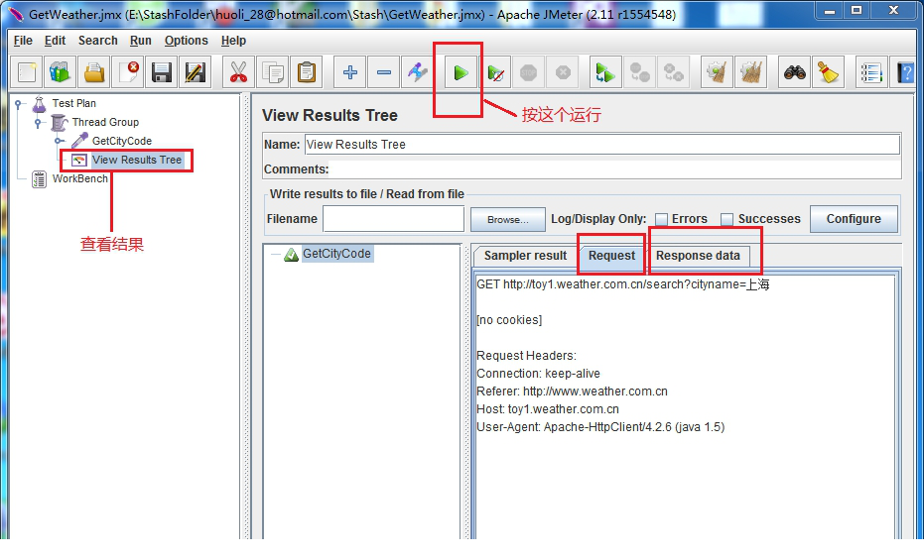Click the Connection: keep-alive line
Image resolution: width=924 pixels, height=560 pixels.
pos(538,374)
